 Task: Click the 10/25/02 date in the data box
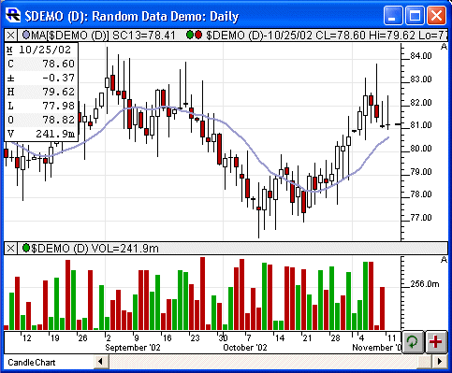(x=45, y=50)
